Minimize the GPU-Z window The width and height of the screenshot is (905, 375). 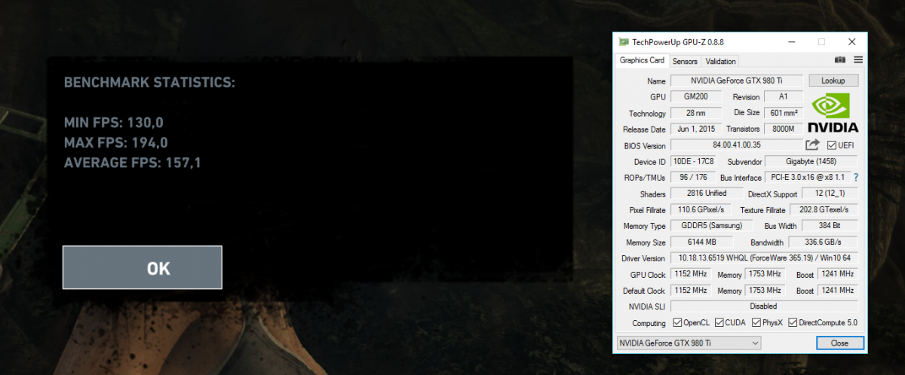[x=791, y=42]
